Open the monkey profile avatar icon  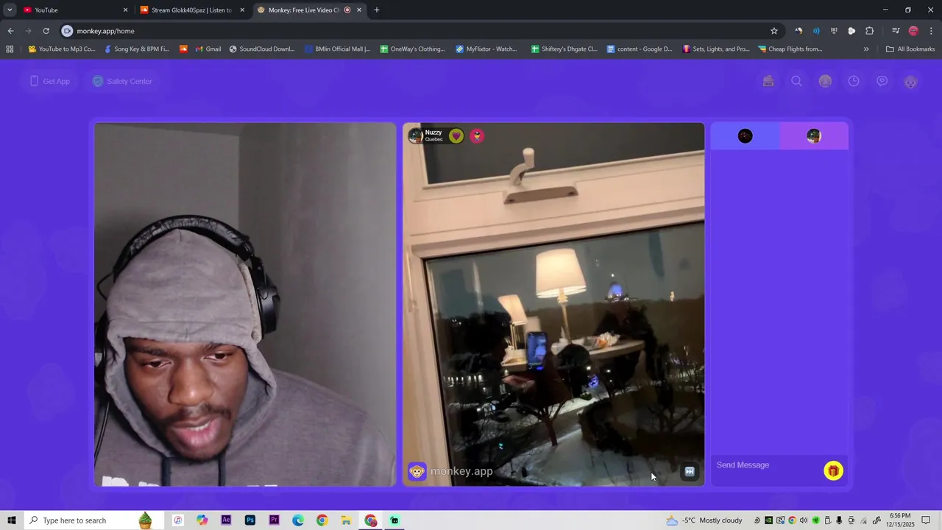click(910, 82)
